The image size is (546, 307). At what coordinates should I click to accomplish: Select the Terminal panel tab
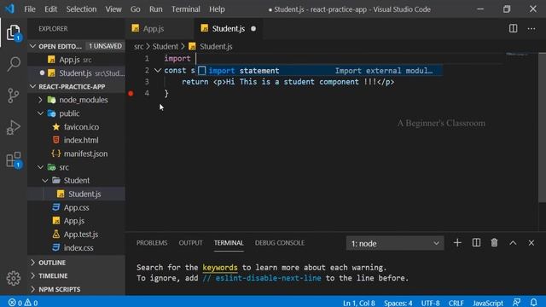click(x=229, y=243)
